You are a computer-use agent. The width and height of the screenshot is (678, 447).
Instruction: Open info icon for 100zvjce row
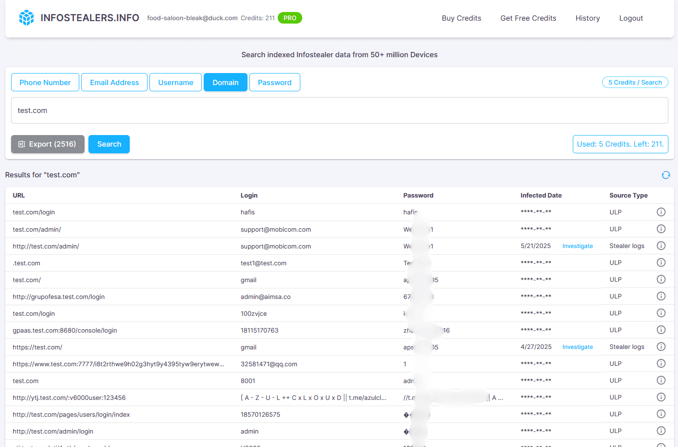click(x=661, y=313)
